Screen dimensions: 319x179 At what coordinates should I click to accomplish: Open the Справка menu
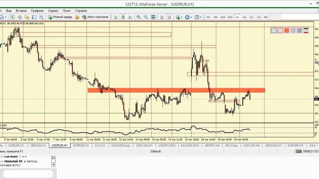pos(81,11)
